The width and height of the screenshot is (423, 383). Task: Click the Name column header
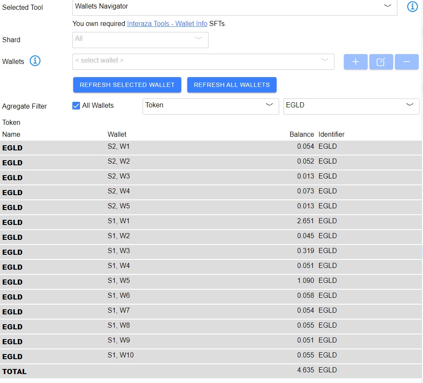[11, 134]
